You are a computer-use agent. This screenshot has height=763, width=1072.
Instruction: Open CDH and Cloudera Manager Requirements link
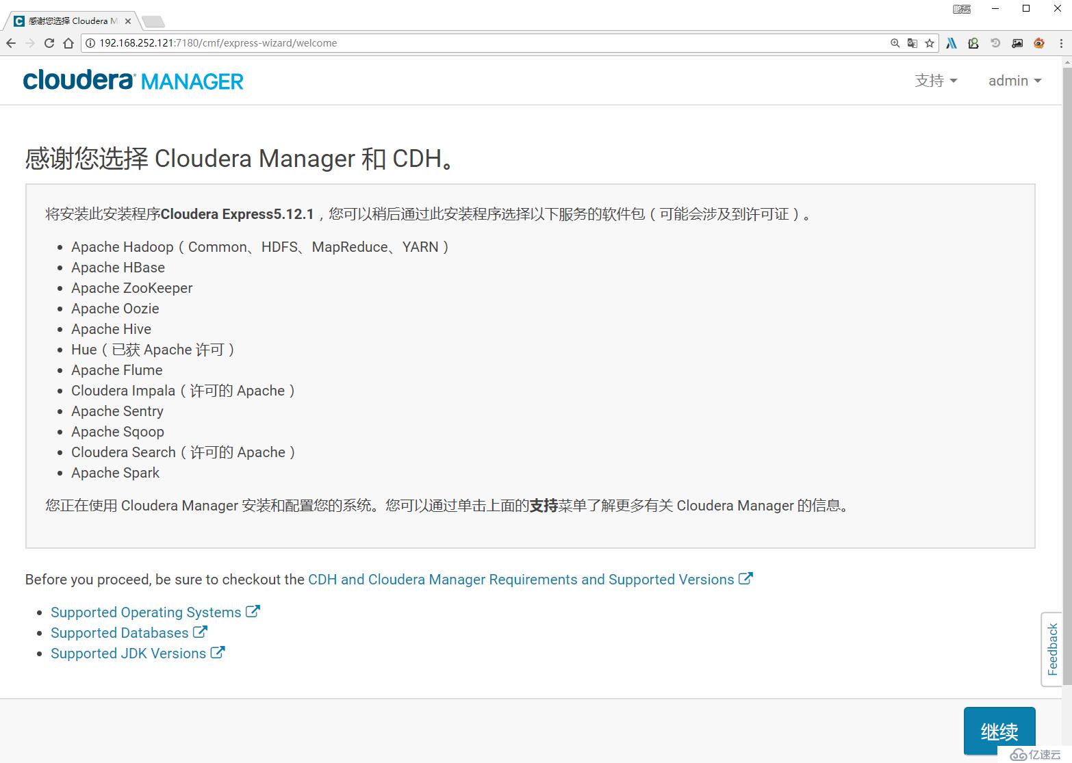tap(521, 580)
